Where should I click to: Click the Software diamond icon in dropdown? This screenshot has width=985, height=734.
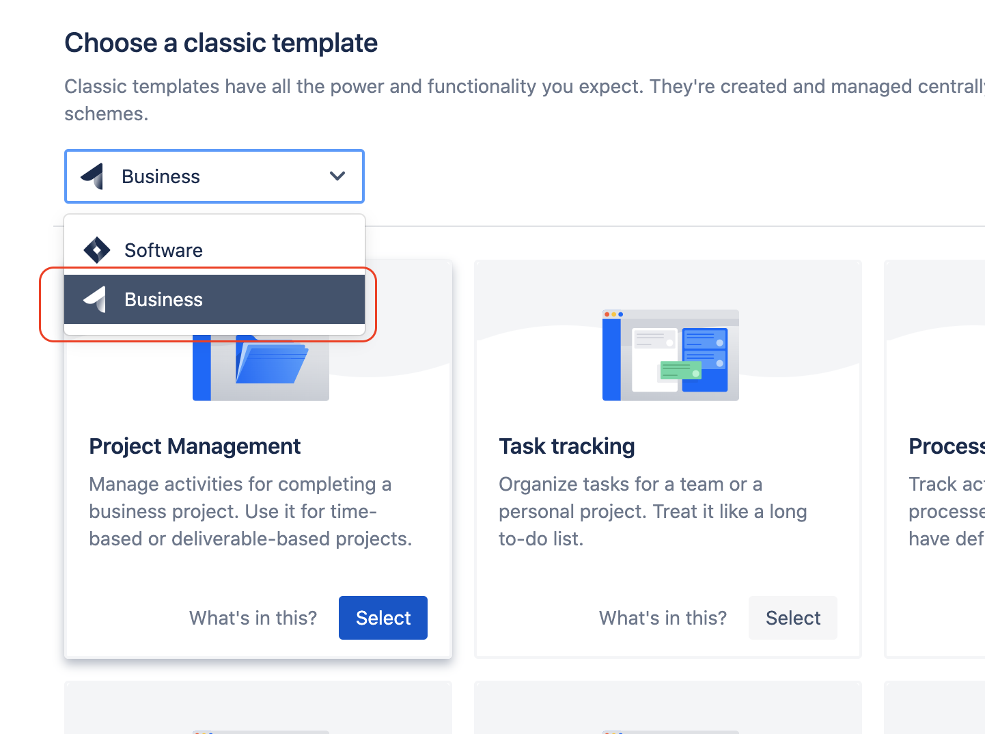pos(97,249)
